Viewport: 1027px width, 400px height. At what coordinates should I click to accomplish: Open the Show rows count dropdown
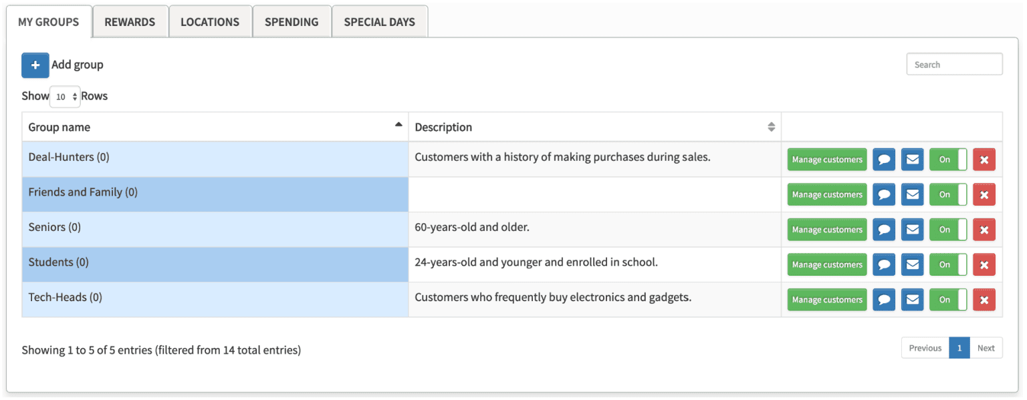pyautogui.click(x=65, y=97)
